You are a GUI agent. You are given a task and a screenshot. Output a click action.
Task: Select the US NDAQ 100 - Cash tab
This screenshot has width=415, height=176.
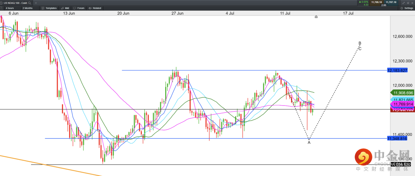click(x=15, y=3)
